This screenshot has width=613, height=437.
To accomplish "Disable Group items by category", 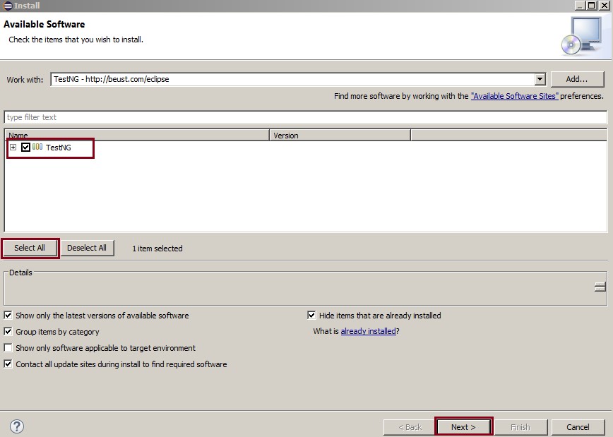I will click(x=8, y=332).
